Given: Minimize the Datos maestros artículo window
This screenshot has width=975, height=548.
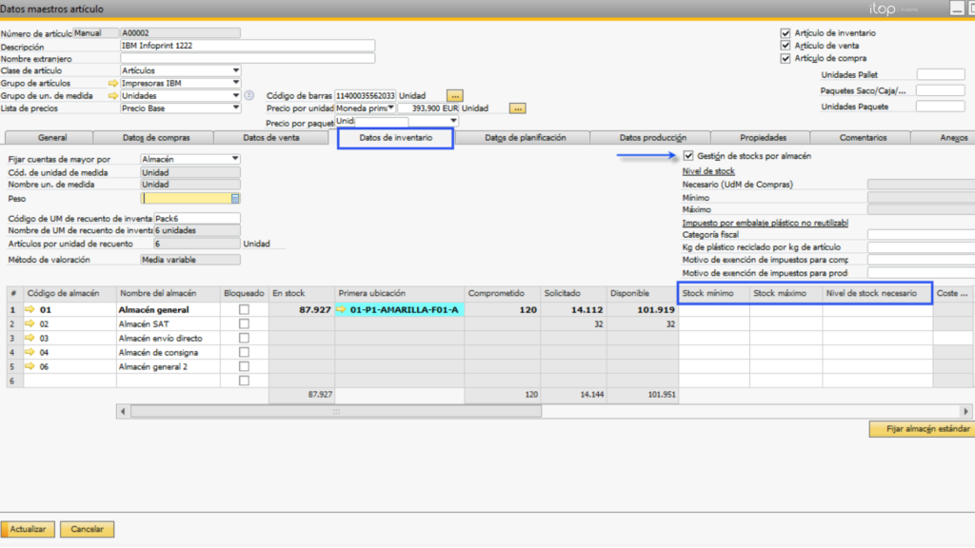Looking at the screenshot, I should (956, 8).
